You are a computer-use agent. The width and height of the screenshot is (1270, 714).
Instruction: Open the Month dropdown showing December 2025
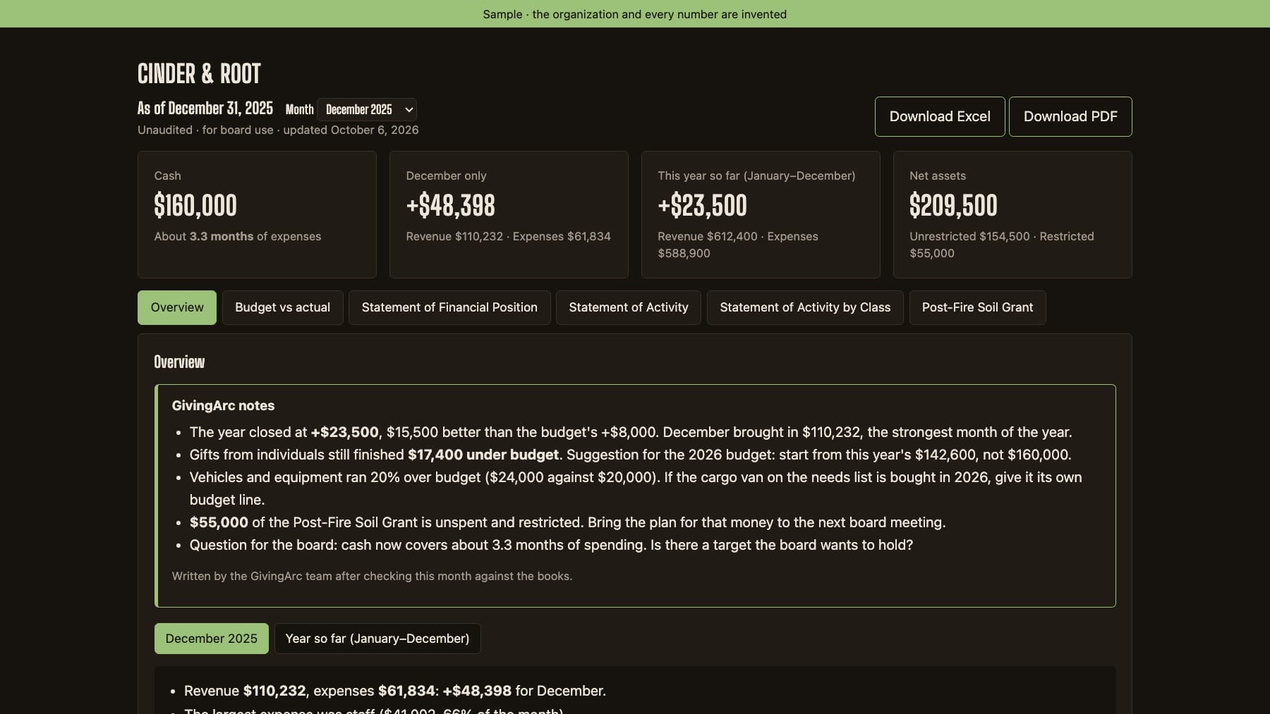366,109
